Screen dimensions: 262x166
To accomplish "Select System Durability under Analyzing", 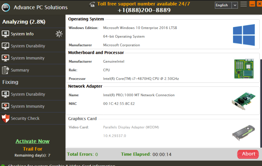I will (33, 46).
